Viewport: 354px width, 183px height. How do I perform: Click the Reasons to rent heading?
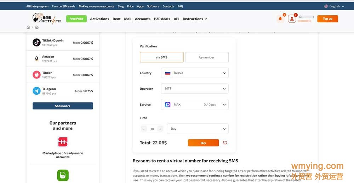click(185, 161)
